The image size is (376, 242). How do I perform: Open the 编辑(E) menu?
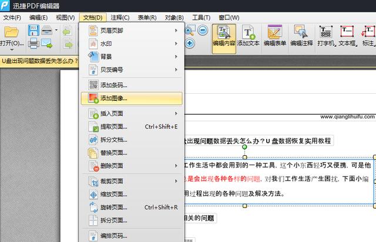pyautogui.click(x=38, y=18)
